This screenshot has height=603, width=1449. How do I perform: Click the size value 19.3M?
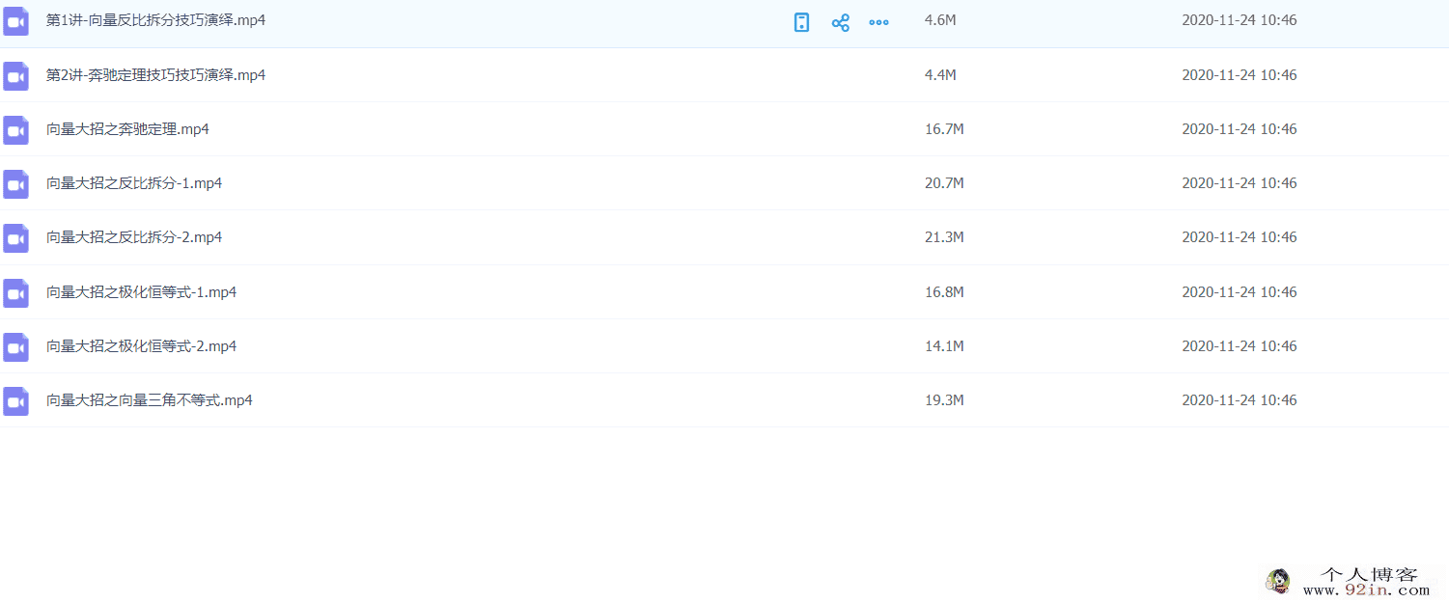click(x=944, y=399)
